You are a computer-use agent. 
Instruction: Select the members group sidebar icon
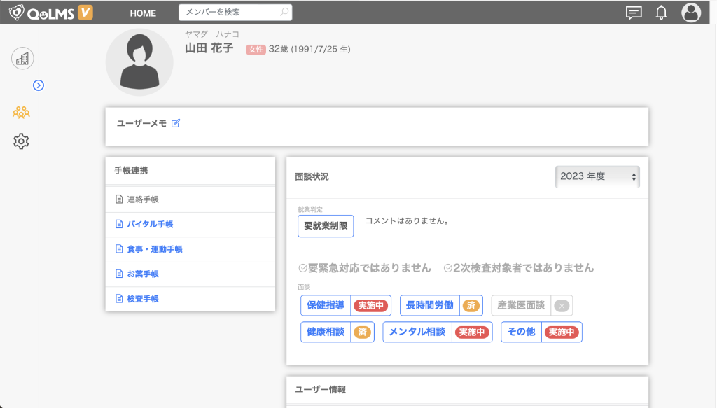pyautogui.click(x=22, y=112)
